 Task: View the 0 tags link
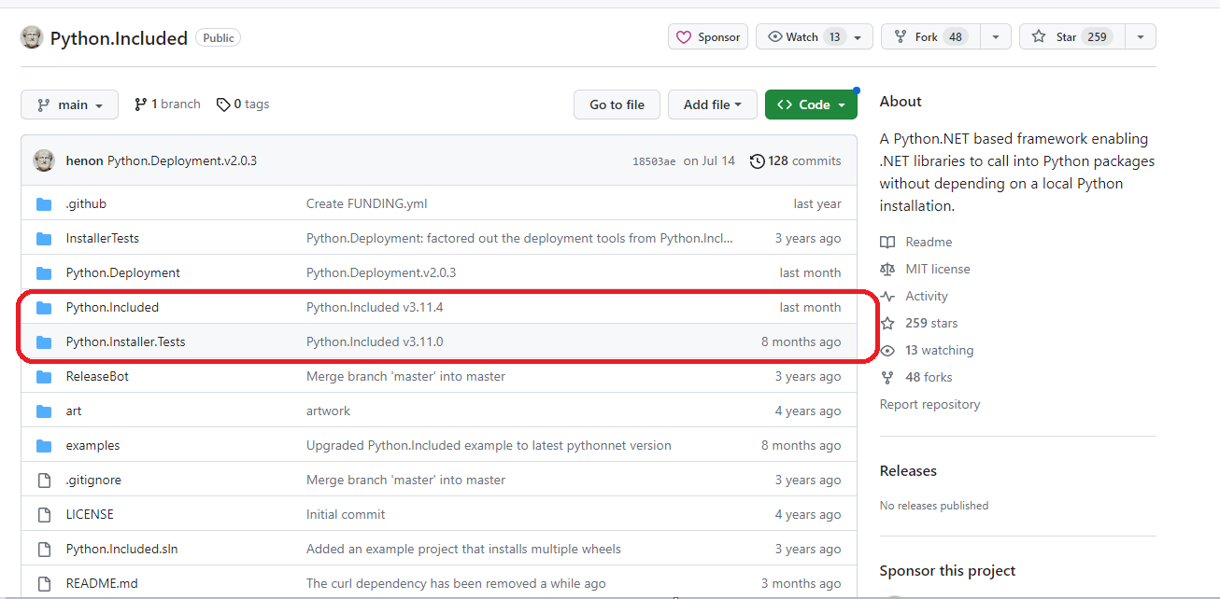243,104
